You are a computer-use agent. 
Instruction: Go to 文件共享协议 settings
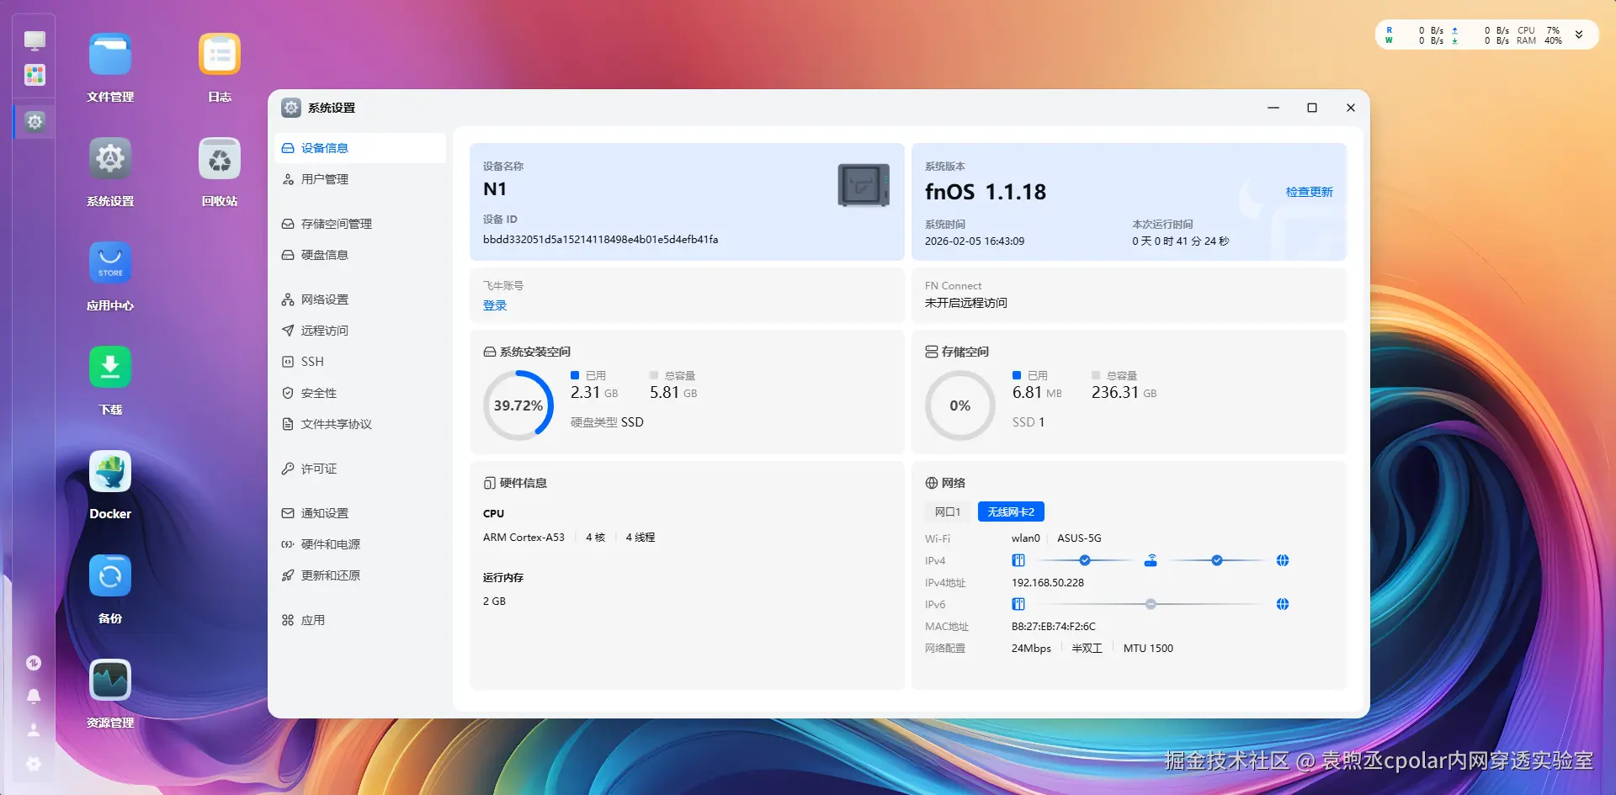pyautogui.click(x=360, y=424)
